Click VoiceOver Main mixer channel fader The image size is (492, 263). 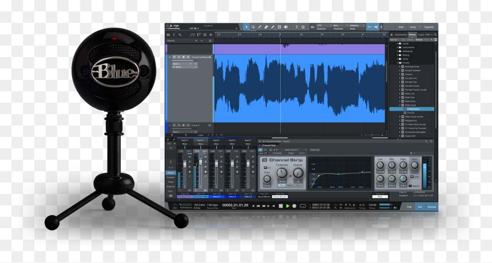(200, 161)
